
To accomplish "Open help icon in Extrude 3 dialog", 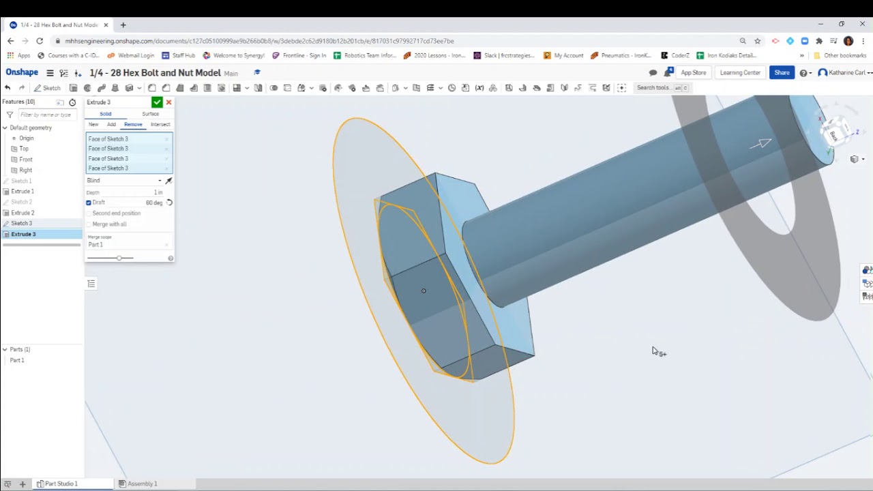I will (x=171, y=258).
